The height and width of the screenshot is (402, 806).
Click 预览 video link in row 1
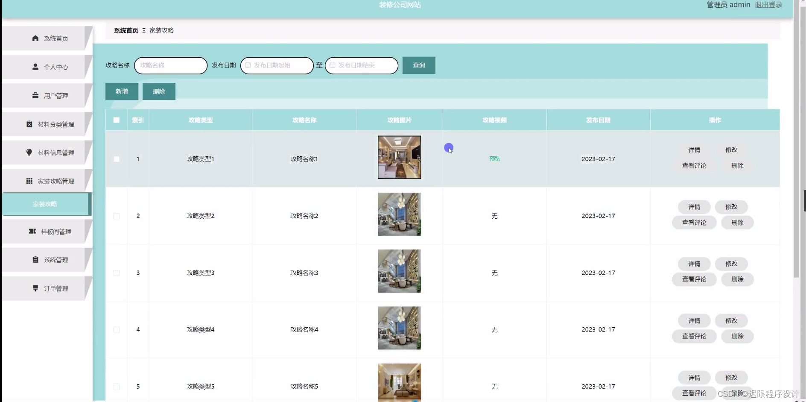click(x=495, y=158)
